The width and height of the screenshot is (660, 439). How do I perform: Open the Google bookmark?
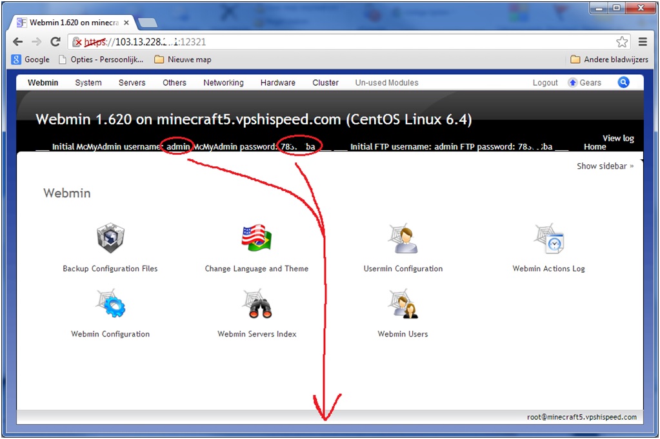[31, 60]
